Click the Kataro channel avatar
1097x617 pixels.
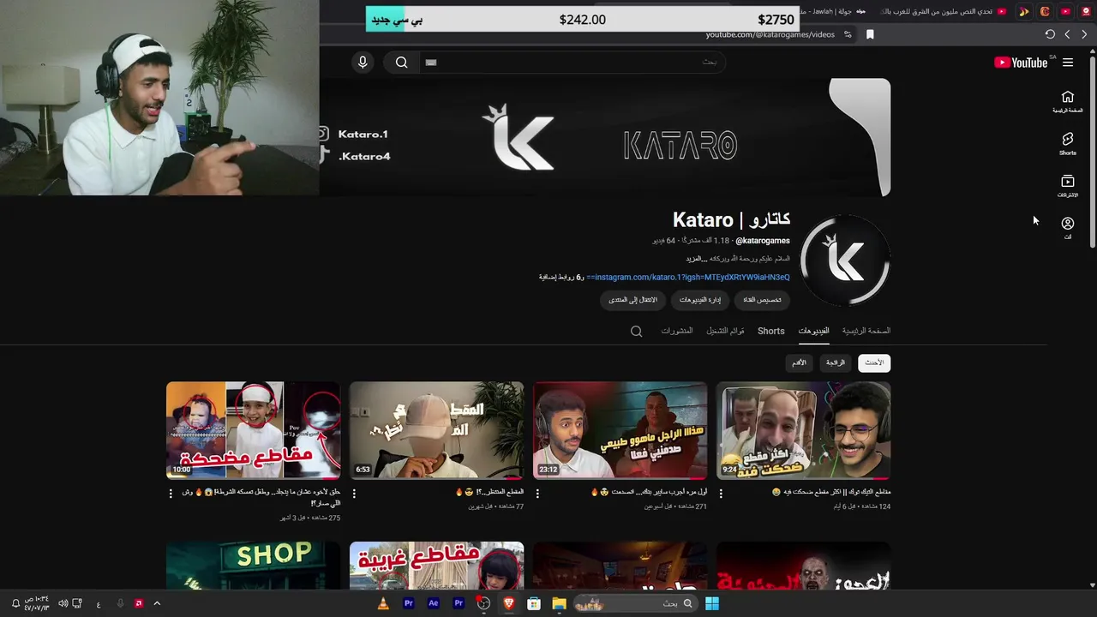click(845, 261)
